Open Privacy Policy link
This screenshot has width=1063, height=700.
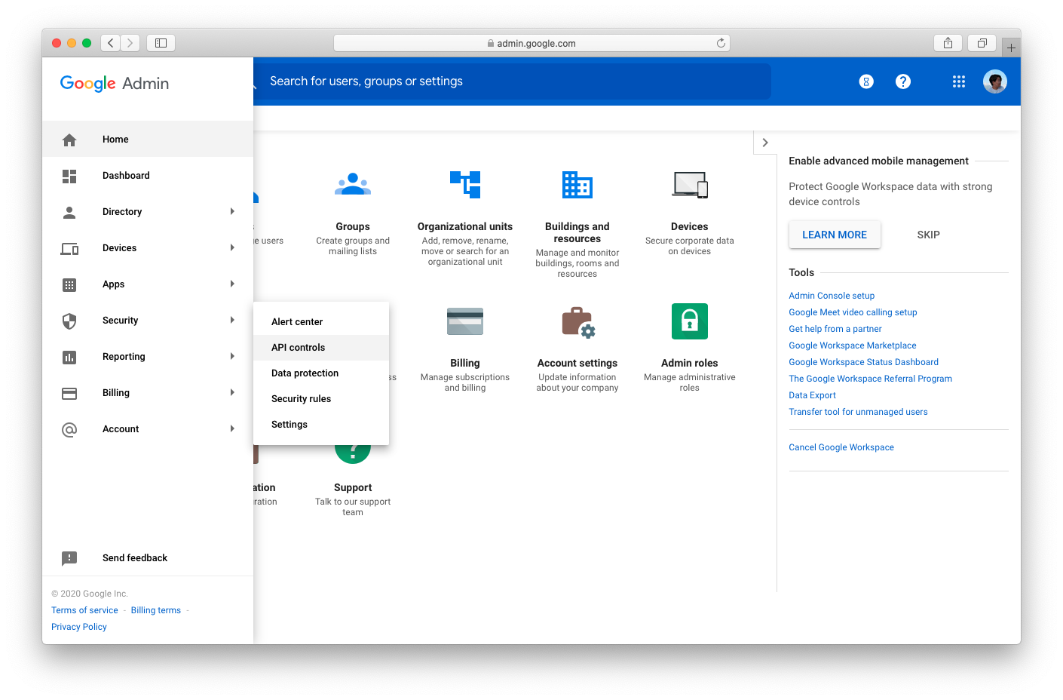(79, 627)
